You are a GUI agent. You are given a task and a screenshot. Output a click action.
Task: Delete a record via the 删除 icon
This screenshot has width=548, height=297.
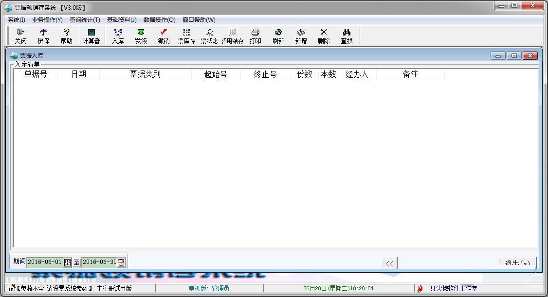coord(324,35)
